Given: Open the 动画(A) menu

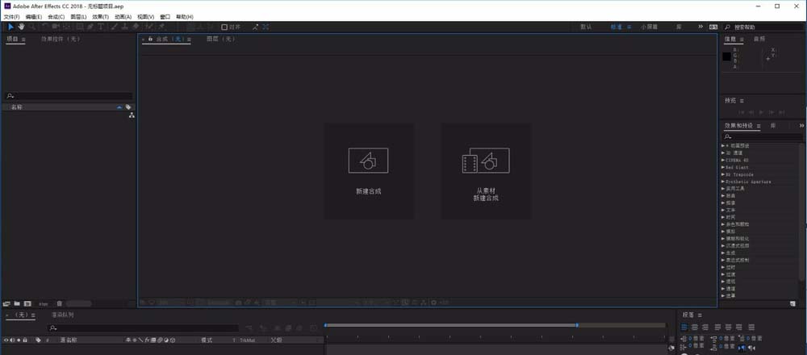Looking at the screenshot, I should point(123,17).
